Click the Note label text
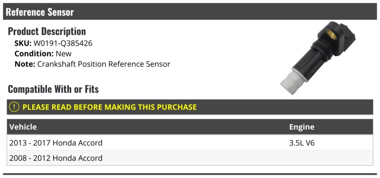Image resolution: width=380 pixels, height=178 pixels. [25, 64]
